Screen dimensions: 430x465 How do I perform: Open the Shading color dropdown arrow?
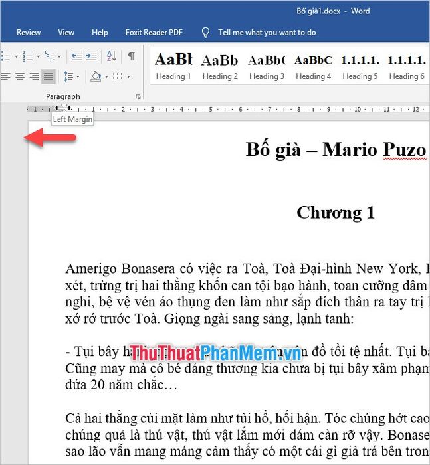click(x=106, y=77)
